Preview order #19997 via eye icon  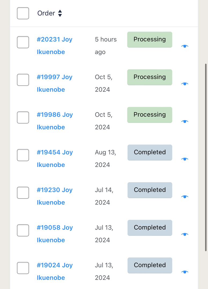coord(185,84)
